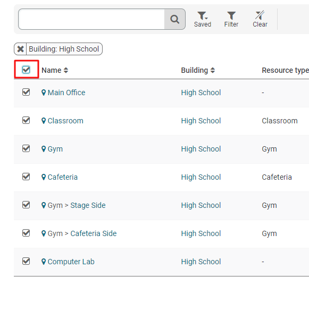Clear all filters with the Clear icon

click(260, 19)
